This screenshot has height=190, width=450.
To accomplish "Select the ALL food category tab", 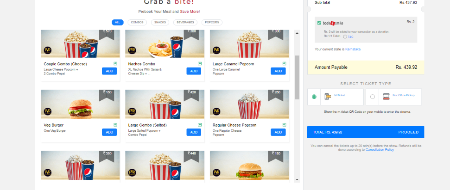I will click(x=117, y=22).
